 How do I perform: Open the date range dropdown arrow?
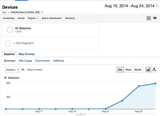(x=157, y=6)
